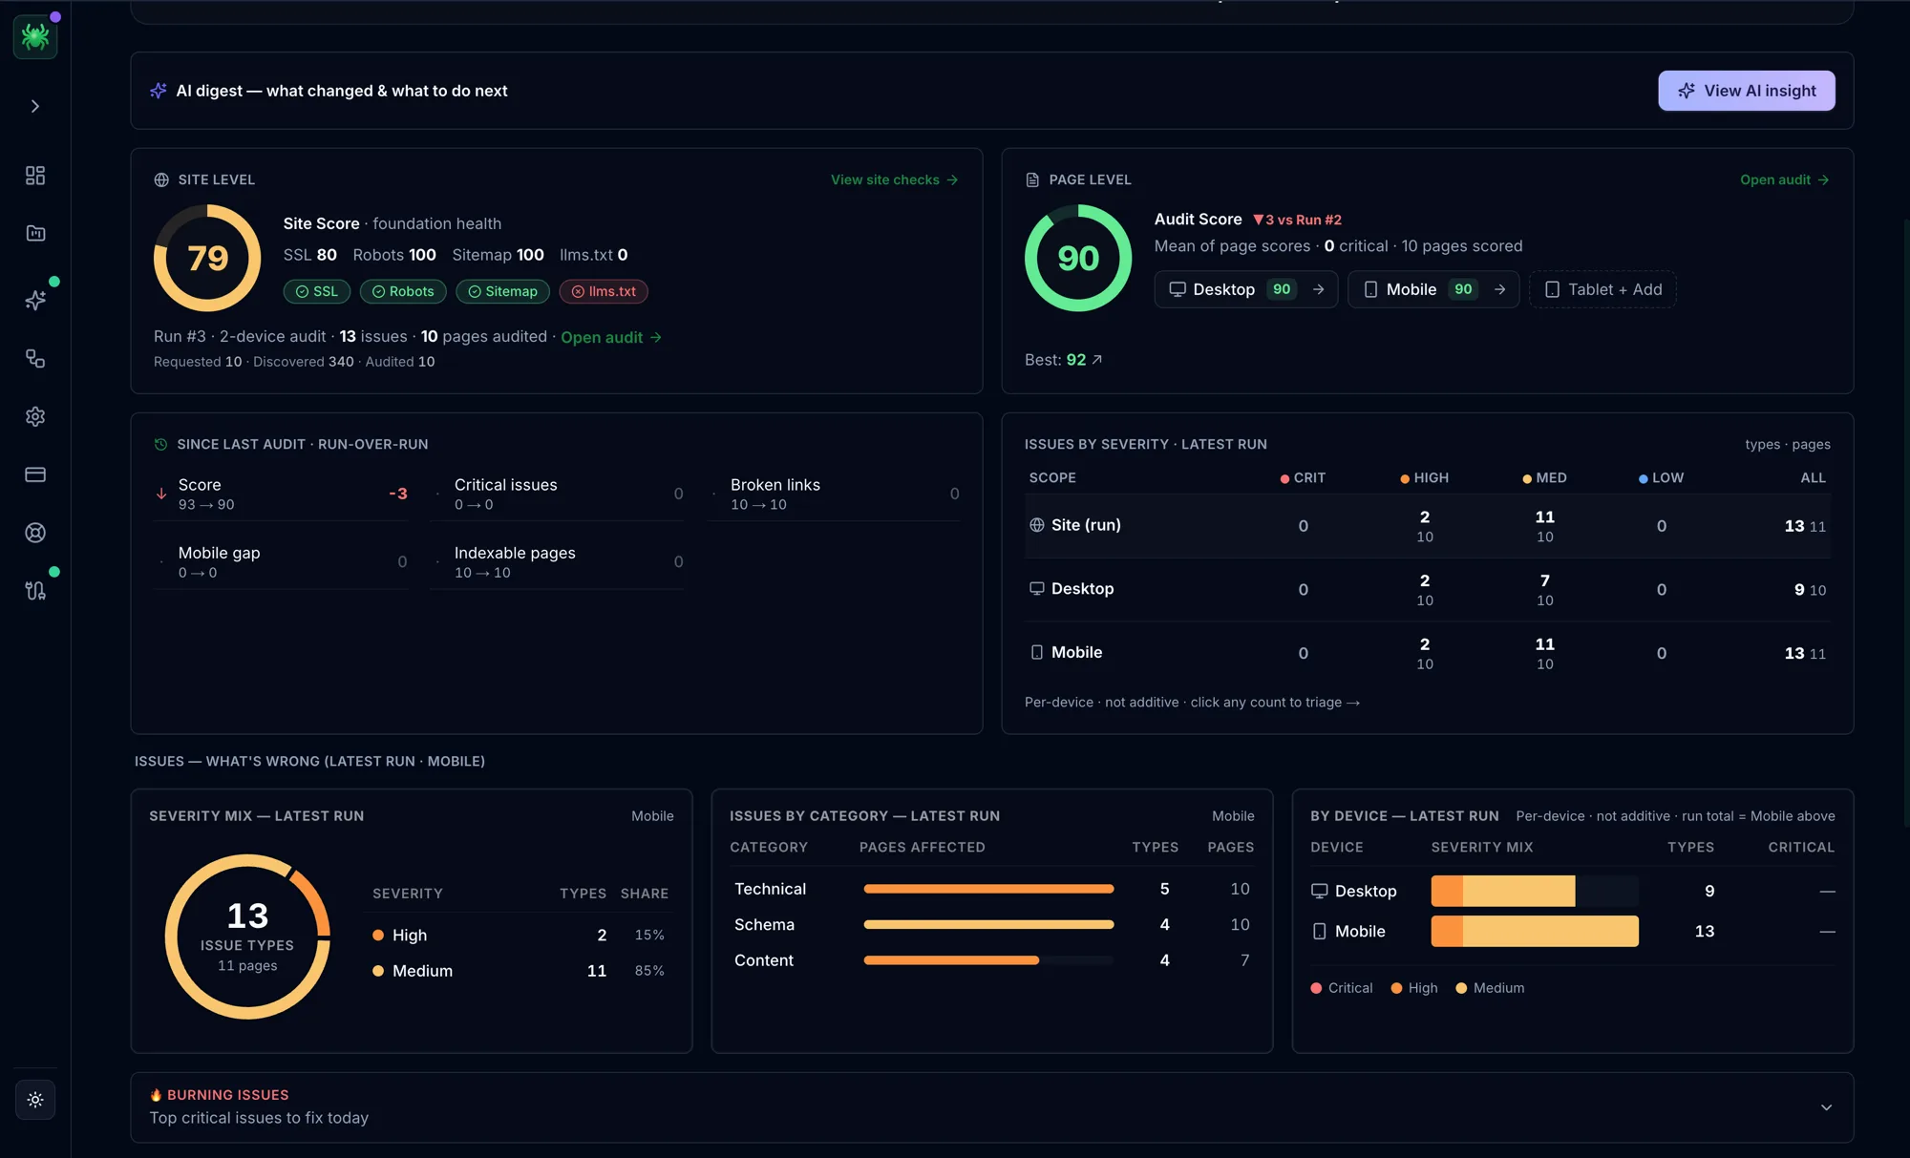
Task: Click the SSL status badge
Action: (317, 291)
